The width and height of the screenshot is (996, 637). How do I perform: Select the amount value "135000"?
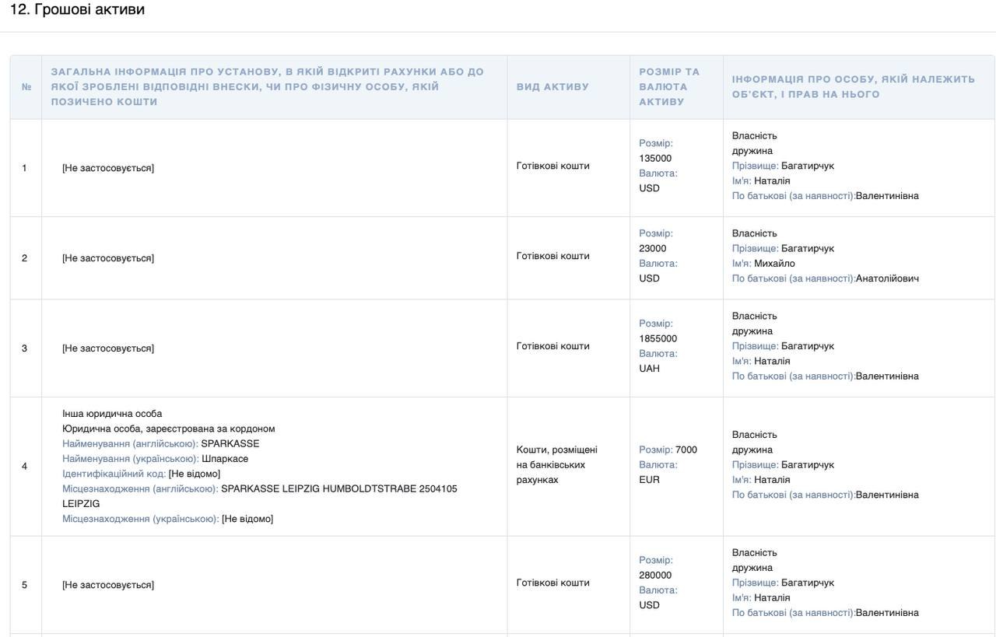pyautogui.click(x=655, y=159)
